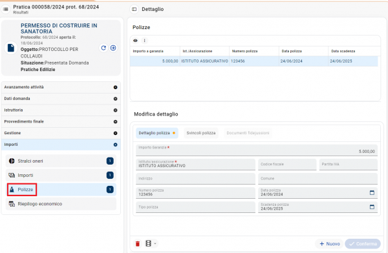Sort by the Ist./Assicurazione column header

[x=204, y=51]
